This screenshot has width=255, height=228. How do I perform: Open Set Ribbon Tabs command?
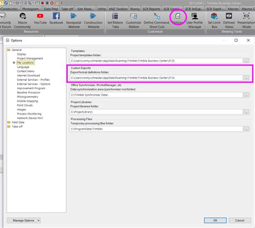click(x=115, y=20)
